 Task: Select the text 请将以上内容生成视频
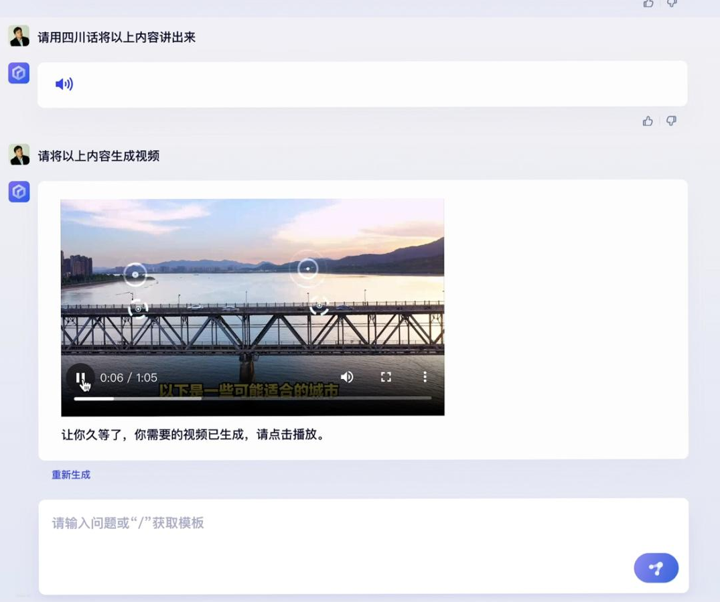point(98,156)
